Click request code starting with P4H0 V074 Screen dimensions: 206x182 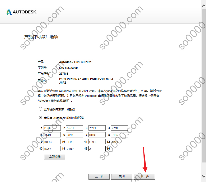point(86,81)
